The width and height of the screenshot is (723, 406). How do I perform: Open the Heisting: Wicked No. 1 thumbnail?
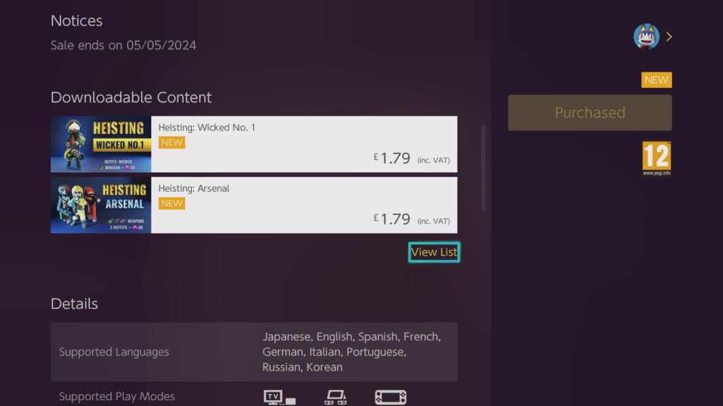101,144
